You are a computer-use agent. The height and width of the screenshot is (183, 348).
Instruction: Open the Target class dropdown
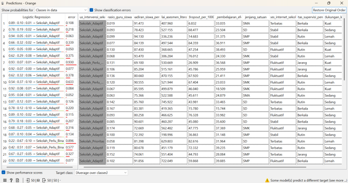pyautogui.click(x=101, y=173)
